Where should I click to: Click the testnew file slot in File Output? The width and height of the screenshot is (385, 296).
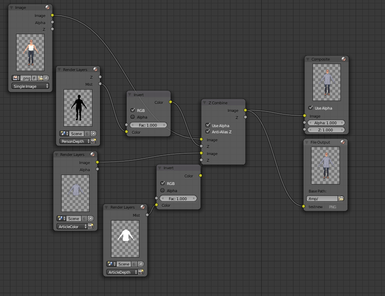315,207
